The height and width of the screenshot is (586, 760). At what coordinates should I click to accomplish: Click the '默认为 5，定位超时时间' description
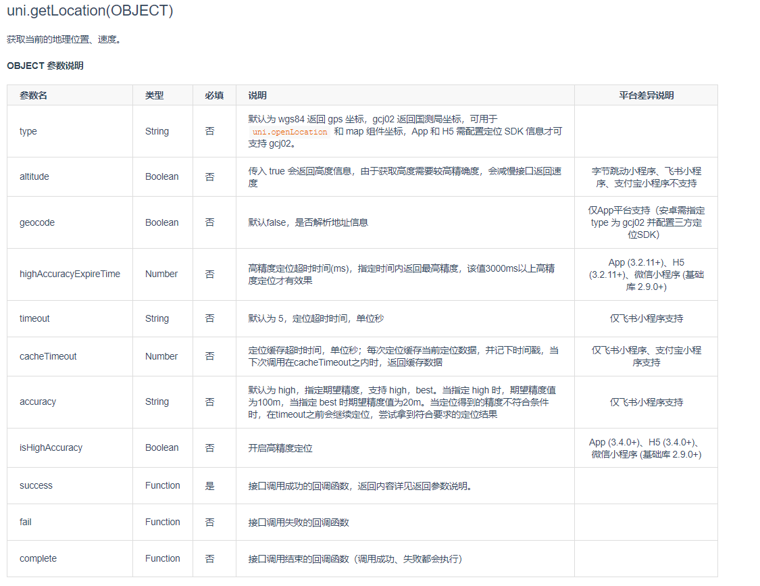point(316,318)
